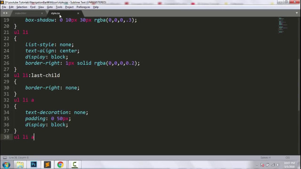Viewport: 301px width, 169px height.
Task: Open the Preferences menu
Action: pyautogui.click(x=83, y=7)
